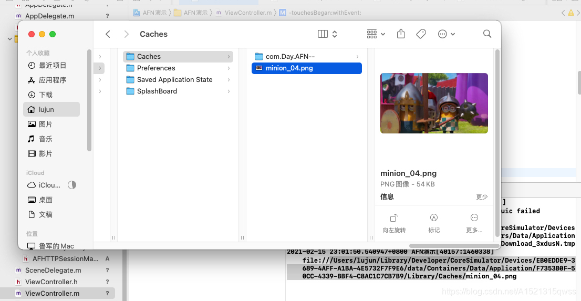Screen dimensions: 581x301
Task: Click 更少 to show less info
Action: [x=482, y=197]
